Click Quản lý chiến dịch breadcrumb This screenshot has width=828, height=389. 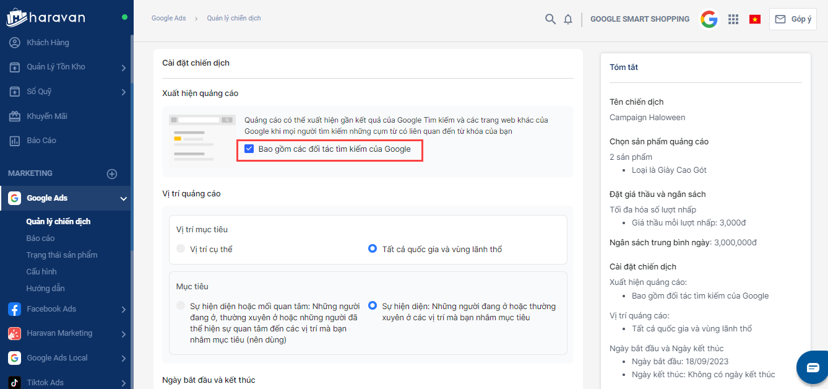234,19
